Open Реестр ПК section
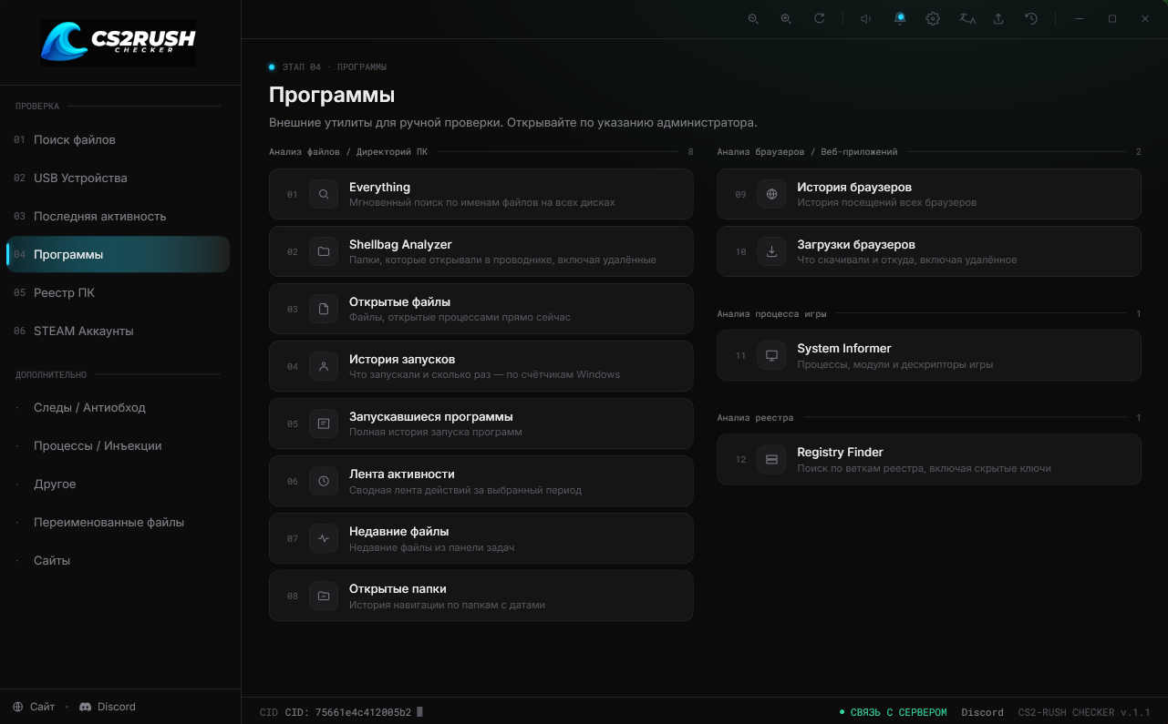 point(118,293)
